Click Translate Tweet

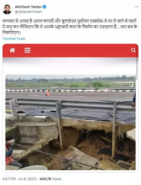pos(14,39)
